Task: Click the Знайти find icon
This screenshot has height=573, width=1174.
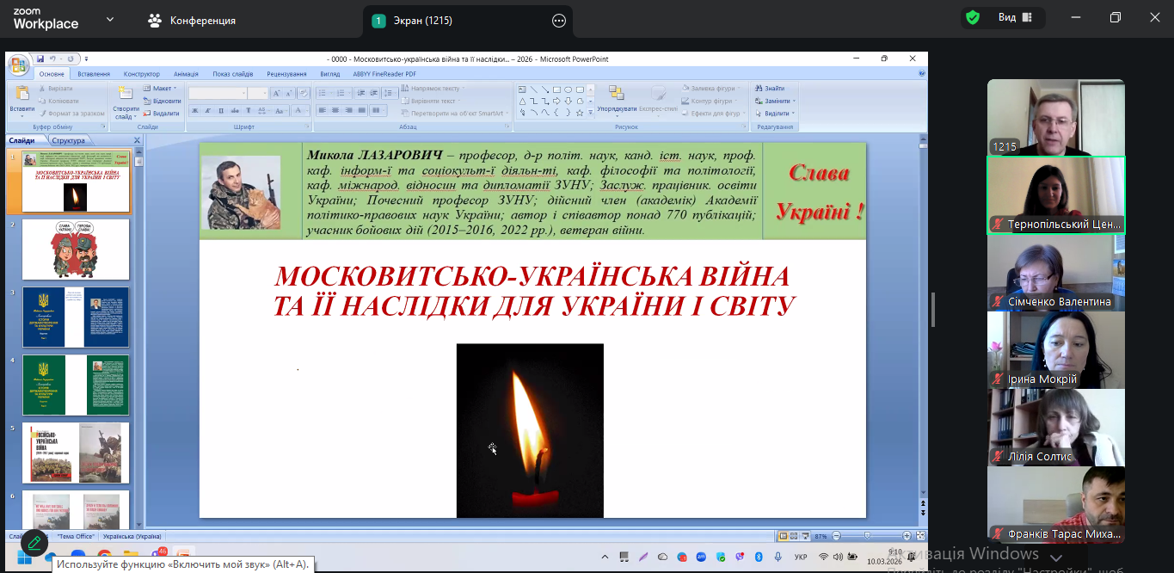Action: click(770, 89)
